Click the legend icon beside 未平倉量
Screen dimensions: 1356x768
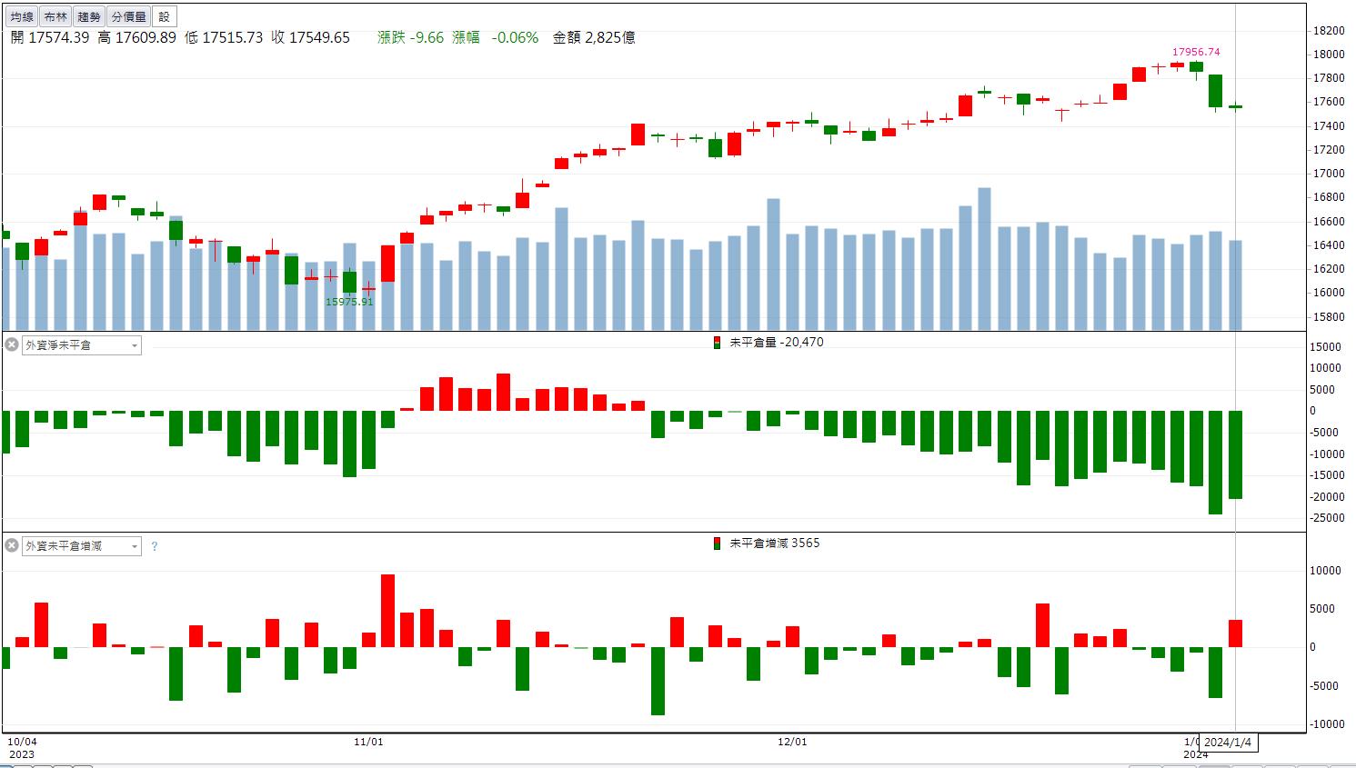click(x=718, y=343)
